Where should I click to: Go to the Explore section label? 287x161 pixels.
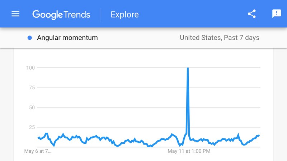point(124,14)
